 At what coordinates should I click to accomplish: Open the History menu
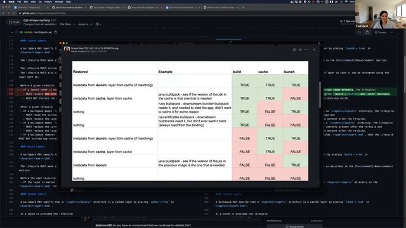pyautogui.click(x=48, y=1)
